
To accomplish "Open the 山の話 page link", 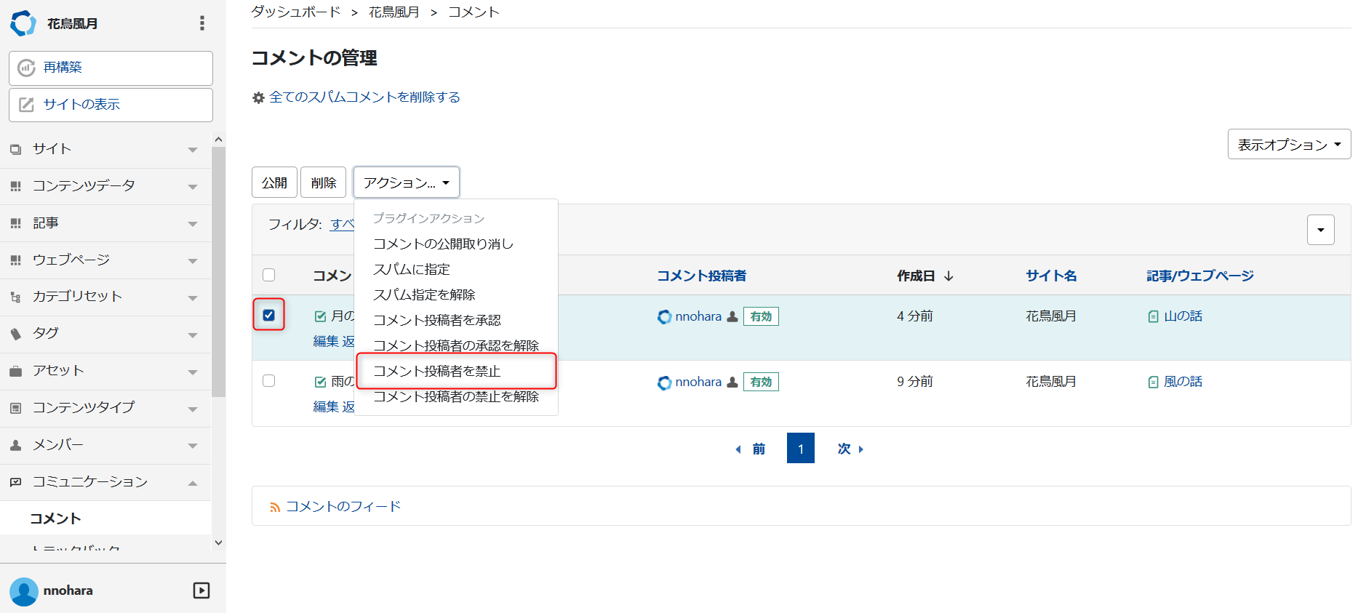I will pos(1183,316).
